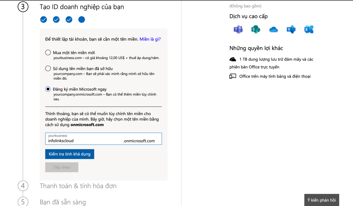The image size is (353, 206).
Task: Select the 'Đăng ký miền Microsoft ngay' radio button
Action: click(x=48, y=89)
